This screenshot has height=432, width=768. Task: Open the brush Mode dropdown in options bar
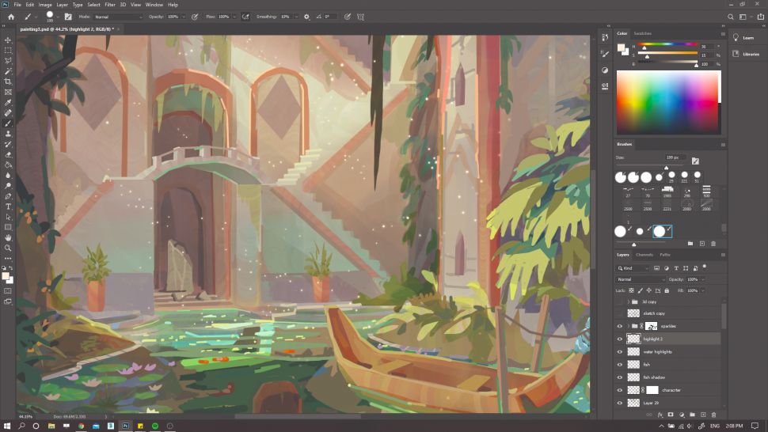point(119,17)
